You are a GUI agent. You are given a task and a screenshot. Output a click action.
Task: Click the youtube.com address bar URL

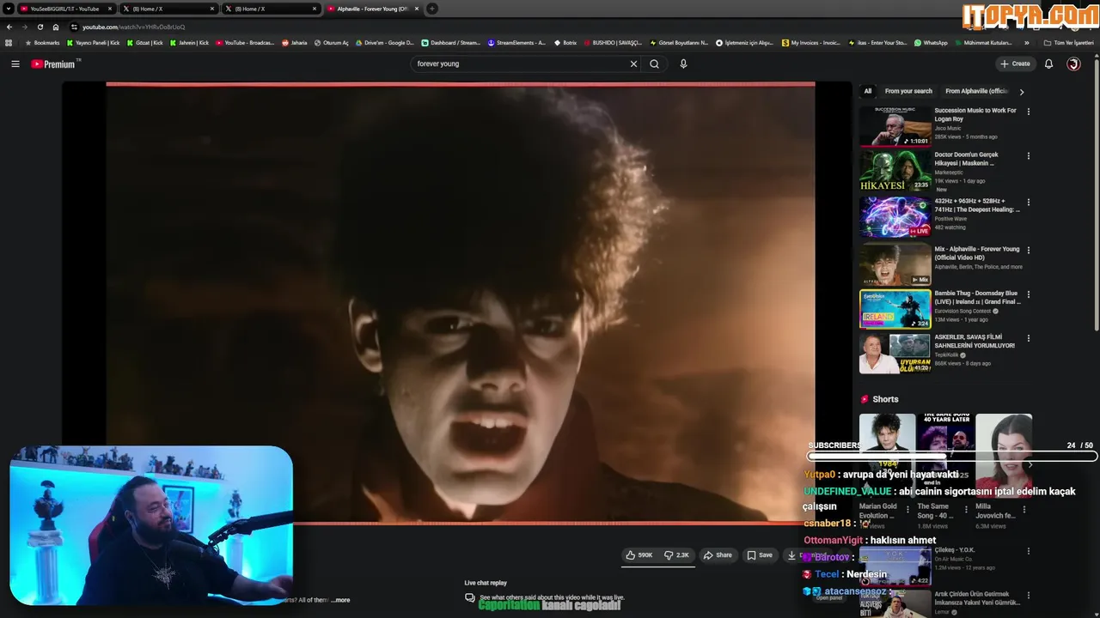133,27
